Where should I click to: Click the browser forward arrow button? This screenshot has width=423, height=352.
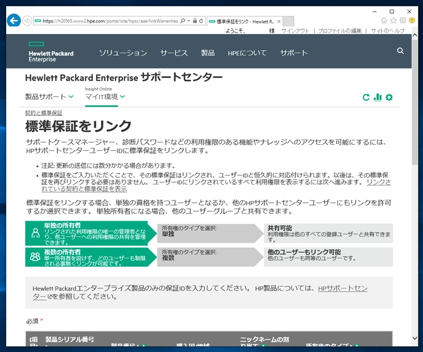click(x=27, y=21)
